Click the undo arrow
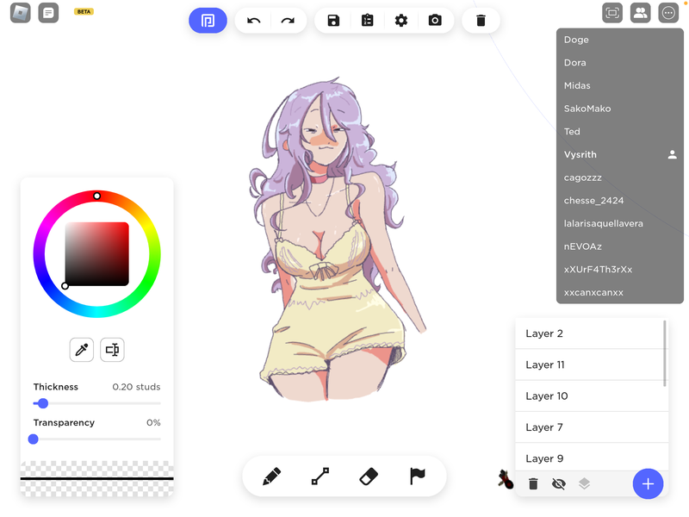Viewport: 689px width, 517px height. click(253, 21)
